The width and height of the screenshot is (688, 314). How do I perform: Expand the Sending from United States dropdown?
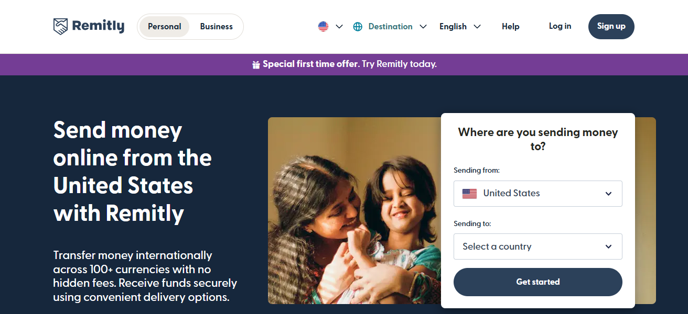[x=608, y=194]
